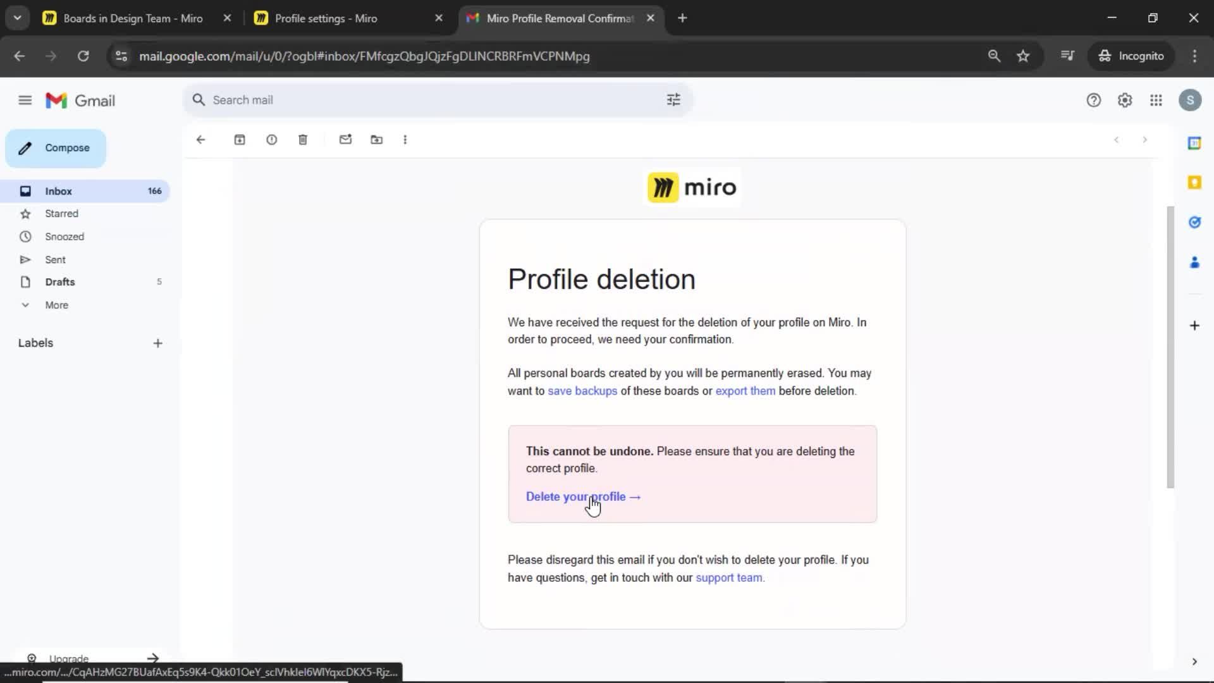The image size is (1214, 683).
Task: Click Delete your profile link
Action: click(x=583, y=497)
